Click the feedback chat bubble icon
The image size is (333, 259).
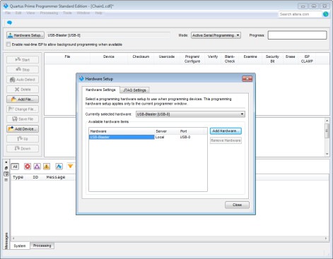(9, 23)
